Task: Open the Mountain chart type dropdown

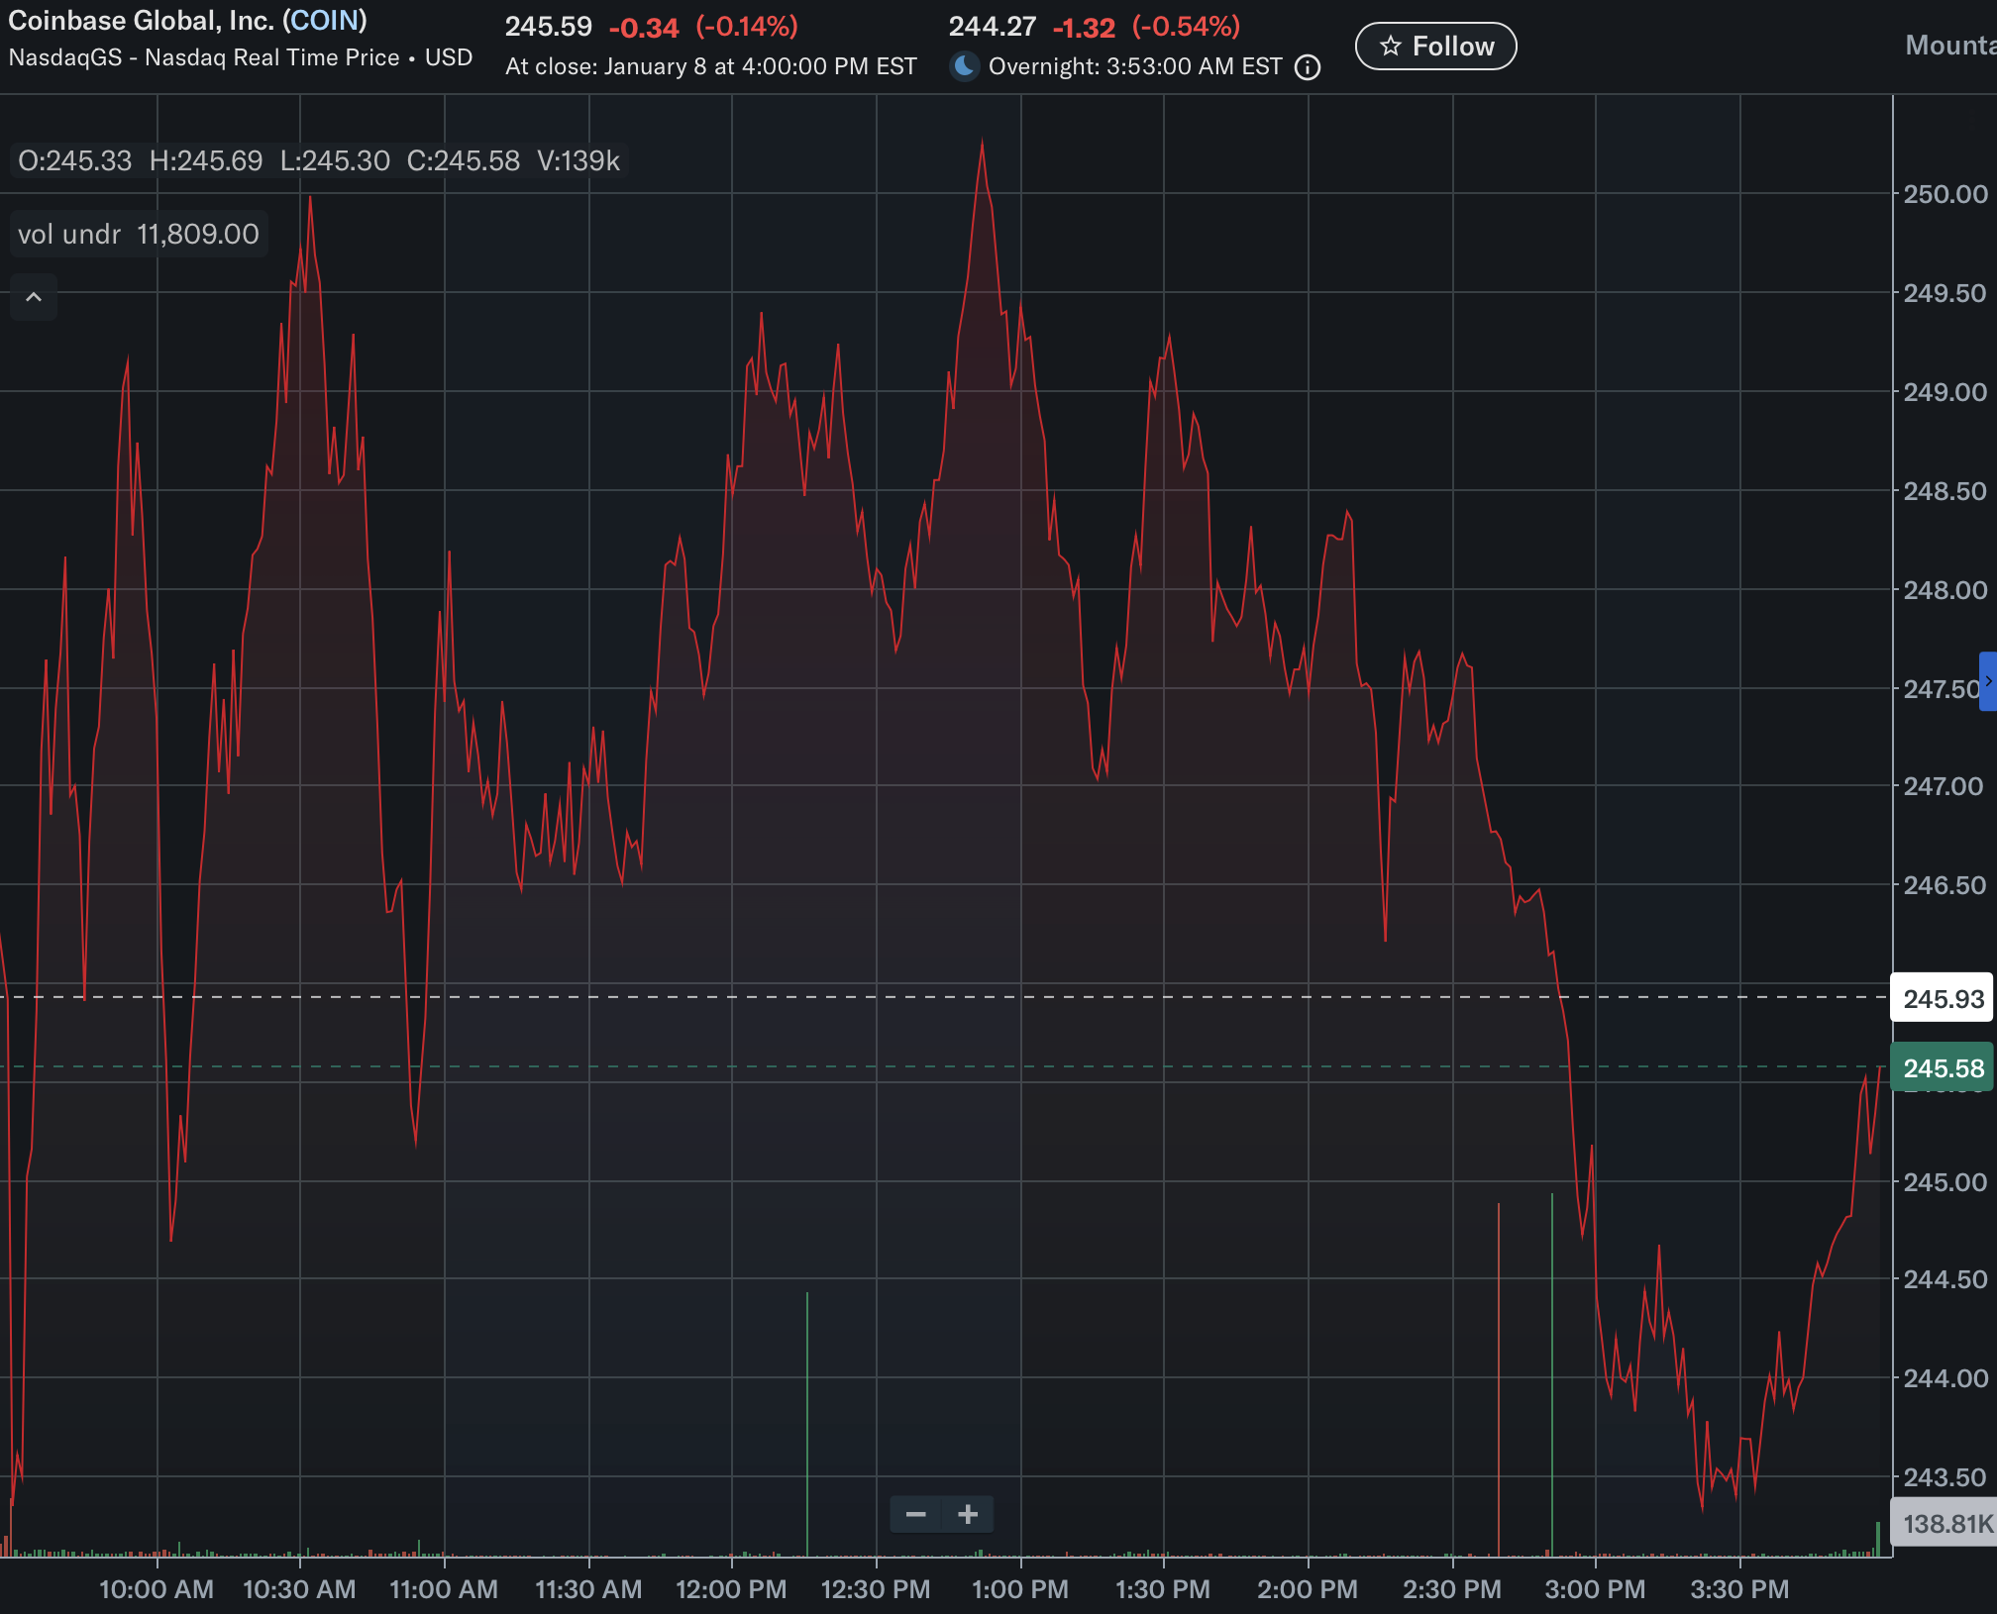Action: pos(1949,46)
